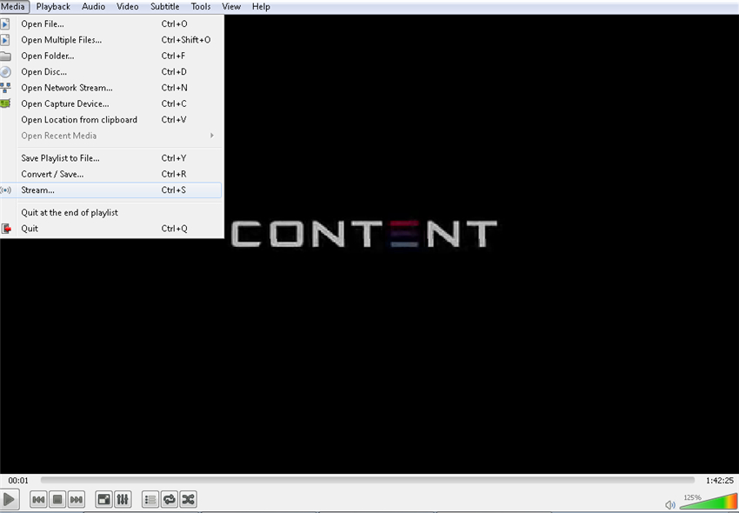Show the playlist icon

click(150, 499)
